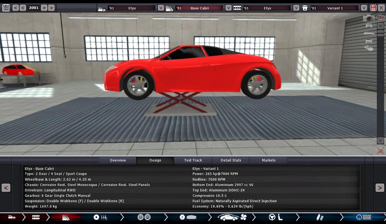Screen dimensions: 386x224
Task: Go back one year with the second left arrow
Action: pyautogui.click(x=23, y=8)
